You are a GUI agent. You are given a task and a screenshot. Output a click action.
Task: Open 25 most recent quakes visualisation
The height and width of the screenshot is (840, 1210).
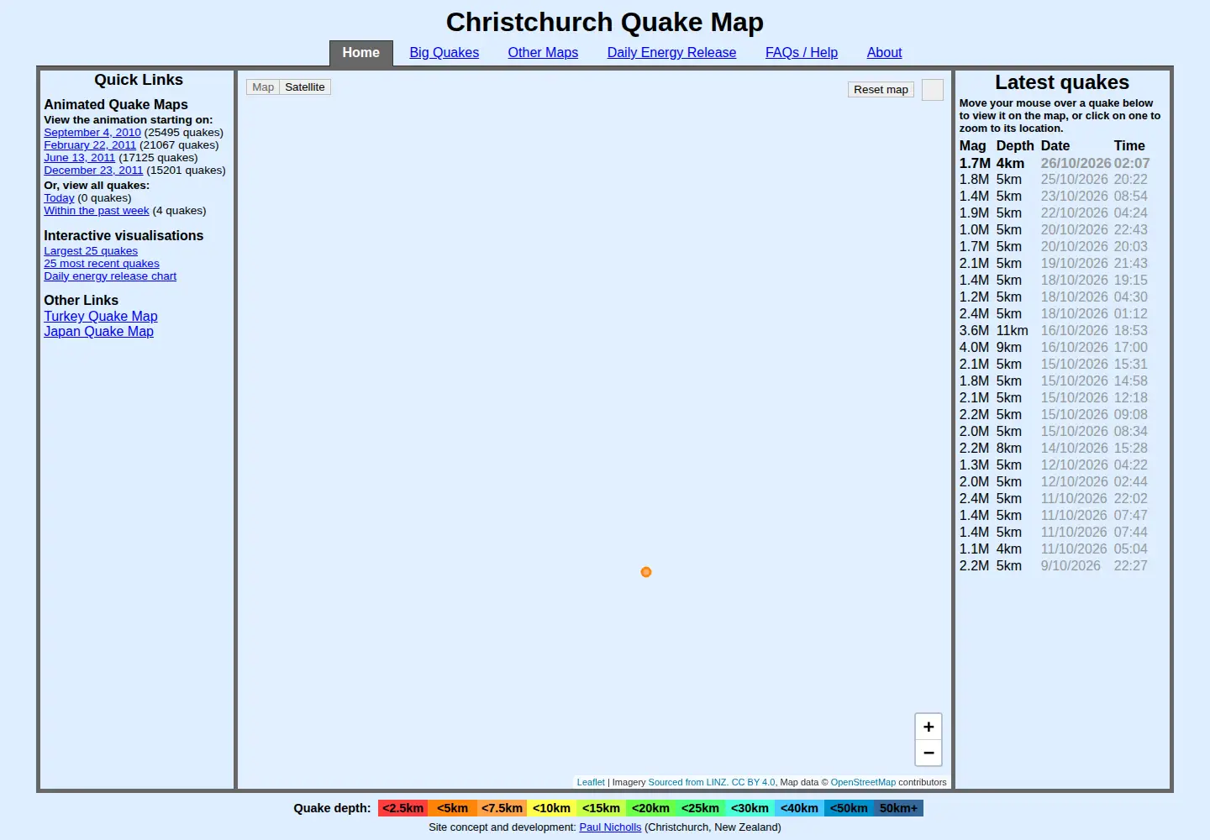[x=102, y=264]
